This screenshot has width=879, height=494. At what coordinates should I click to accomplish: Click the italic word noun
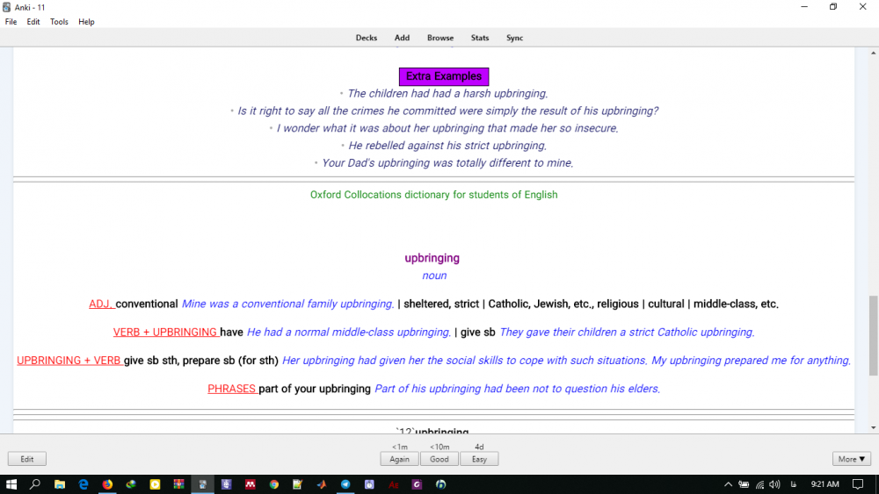pyautogui.click(x=434, y=276)
